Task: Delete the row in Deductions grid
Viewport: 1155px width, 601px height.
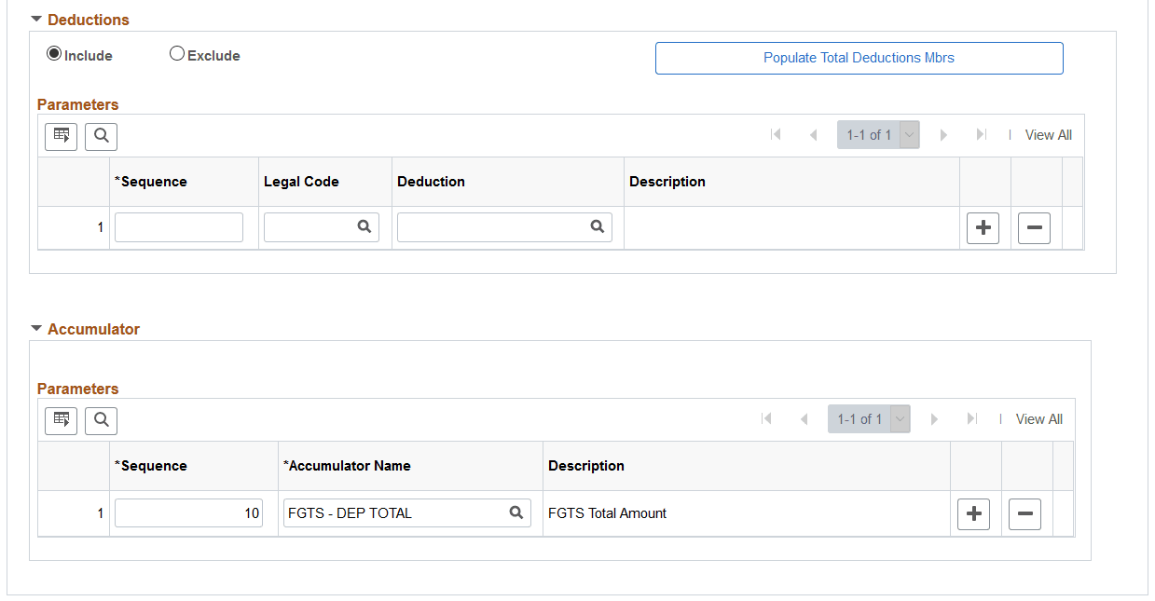Action: (1034, 228)
